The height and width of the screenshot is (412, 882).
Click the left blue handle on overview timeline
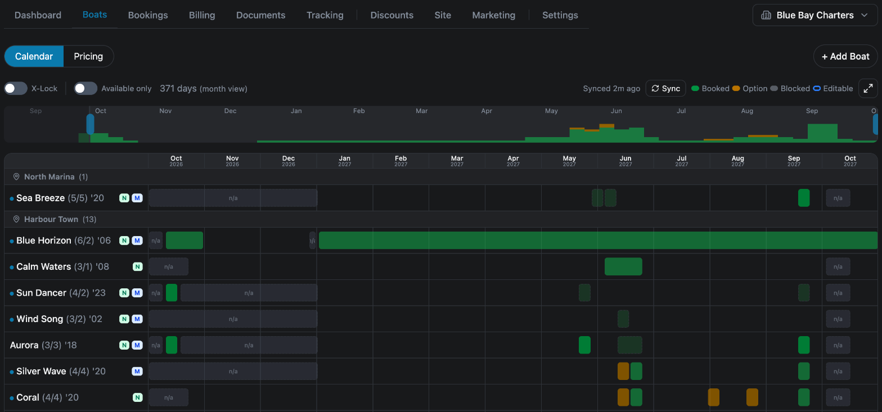click(x=90, y=124)
